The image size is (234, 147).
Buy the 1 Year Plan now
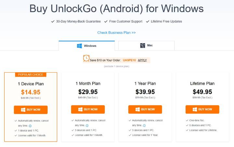pyautogui.click(x=145, y=109)
